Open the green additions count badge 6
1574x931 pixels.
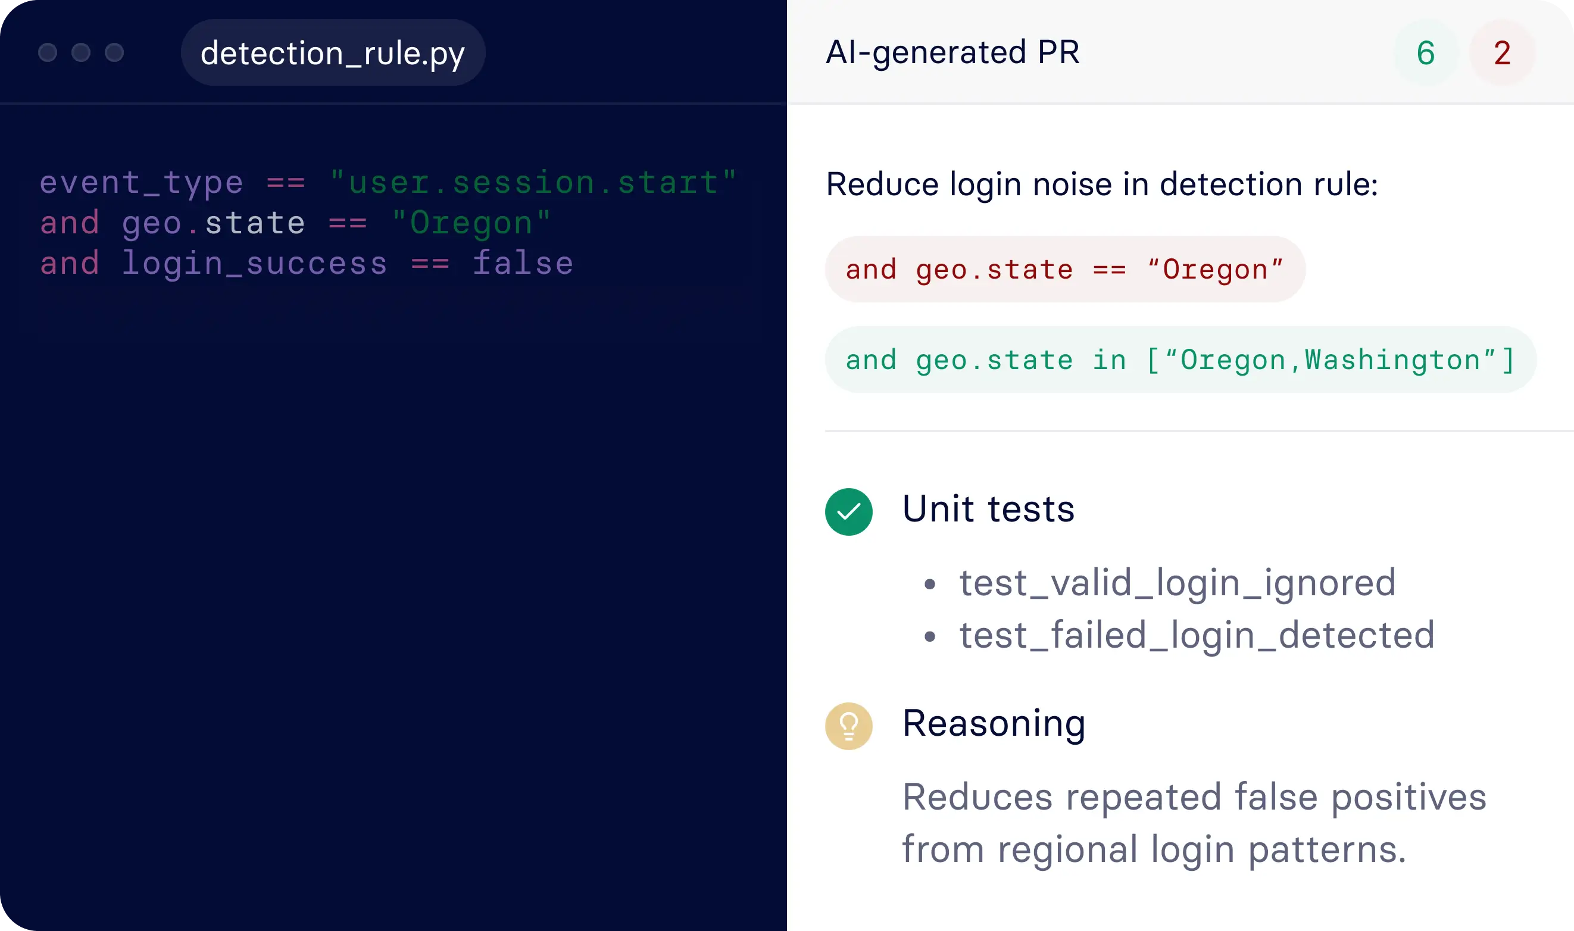click(1425, 53)
